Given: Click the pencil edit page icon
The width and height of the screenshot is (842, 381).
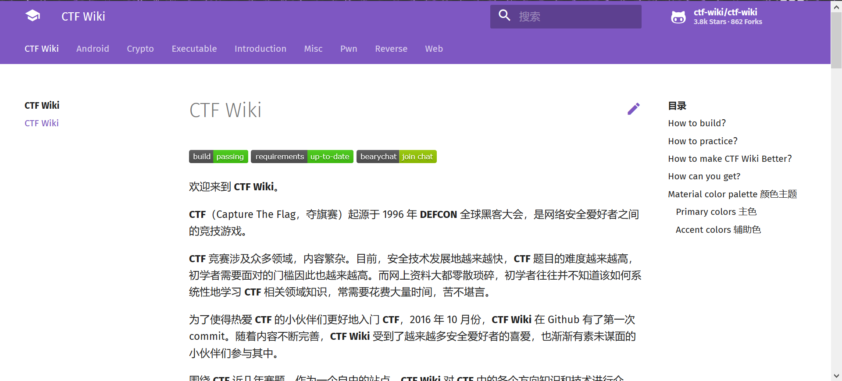Looking at the screenshot, I should tap(634, 109).
